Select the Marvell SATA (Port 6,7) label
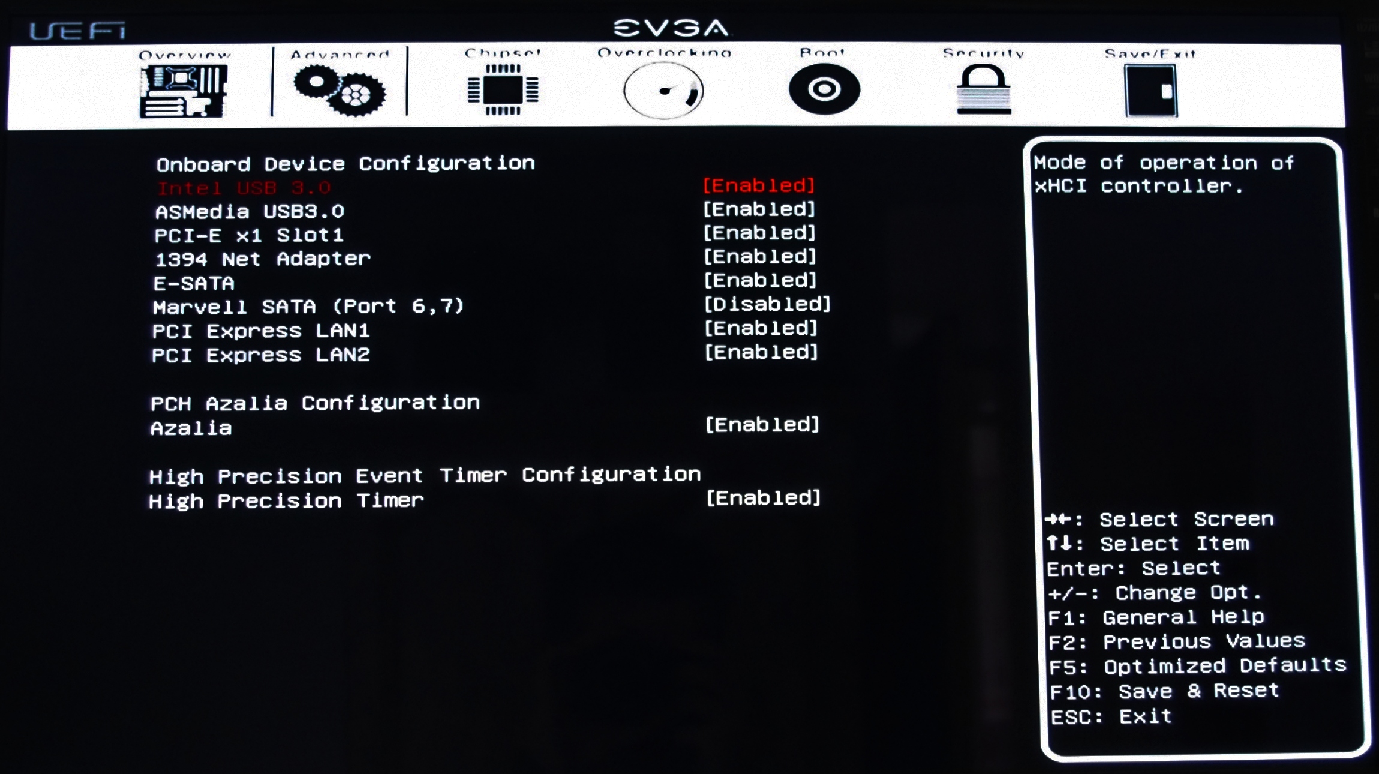1379x774 pixels. pos(308,307)
